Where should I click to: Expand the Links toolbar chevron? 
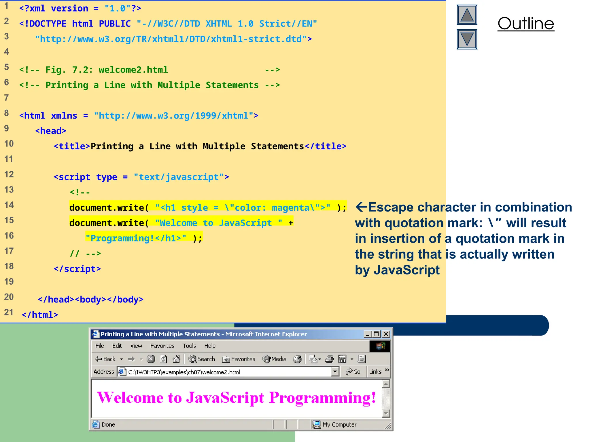tap(387, 370)
